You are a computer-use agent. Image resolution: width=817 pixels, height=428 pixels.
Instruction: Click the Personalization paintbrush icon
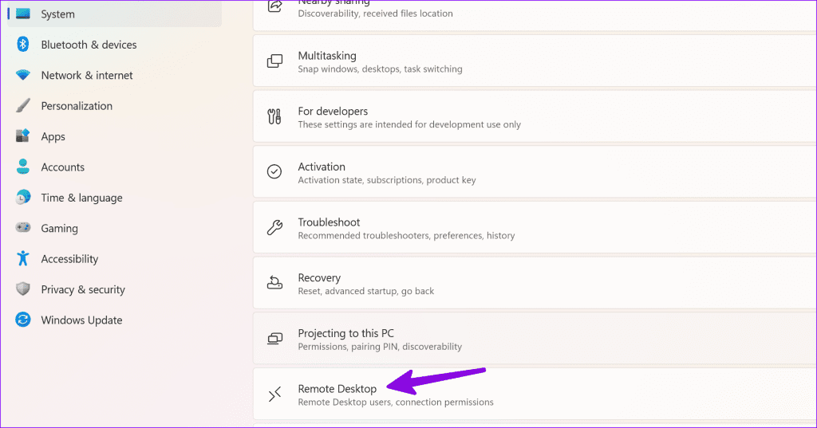coord(23,106)
